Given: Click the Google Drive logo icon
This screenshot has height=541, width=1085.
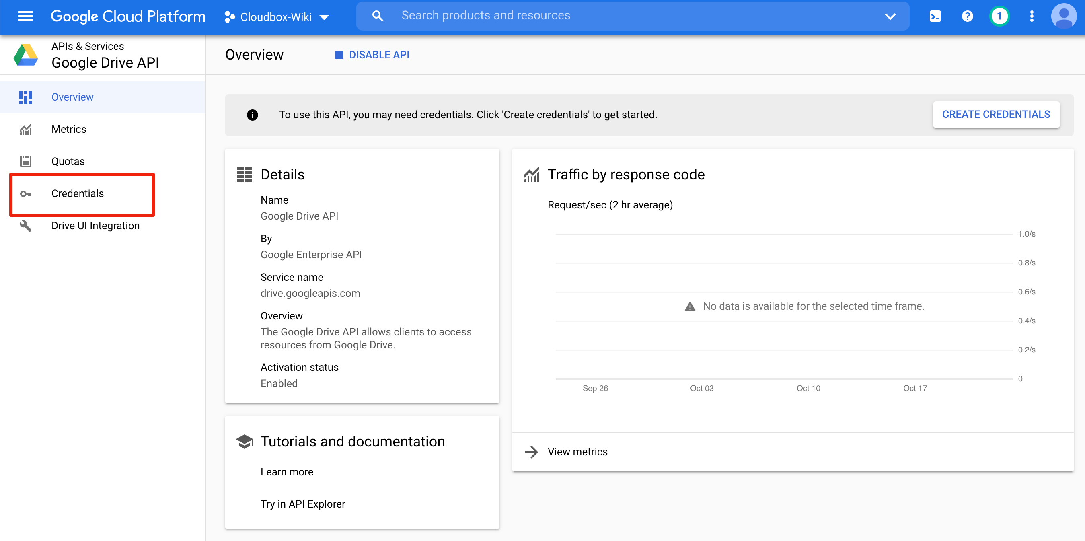Looking at the screenshot, I should (26, 55).
